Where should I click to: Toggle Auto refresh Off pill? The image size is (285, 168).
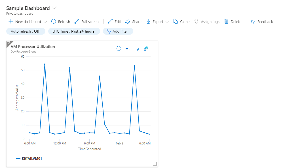[26, 31]
